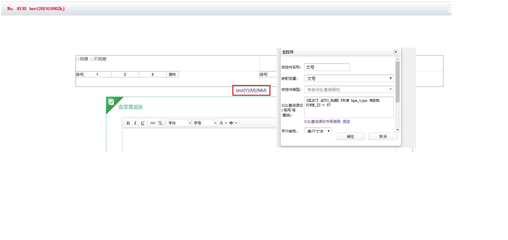Click the 取消 button in the dialog

(383, 136)
